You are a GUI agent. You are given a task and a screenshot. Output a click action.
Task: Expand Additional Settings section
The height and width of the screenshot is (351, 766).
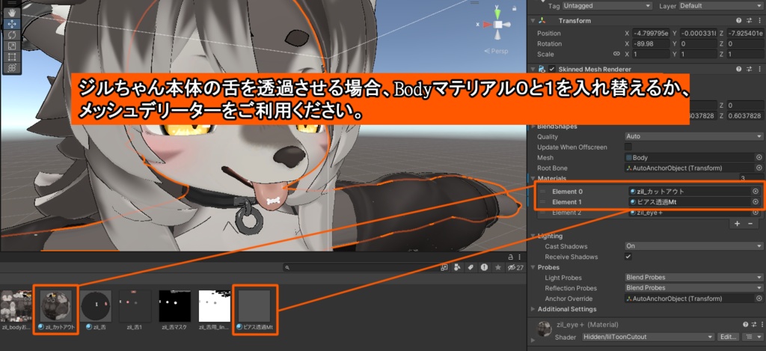(533, 309)
